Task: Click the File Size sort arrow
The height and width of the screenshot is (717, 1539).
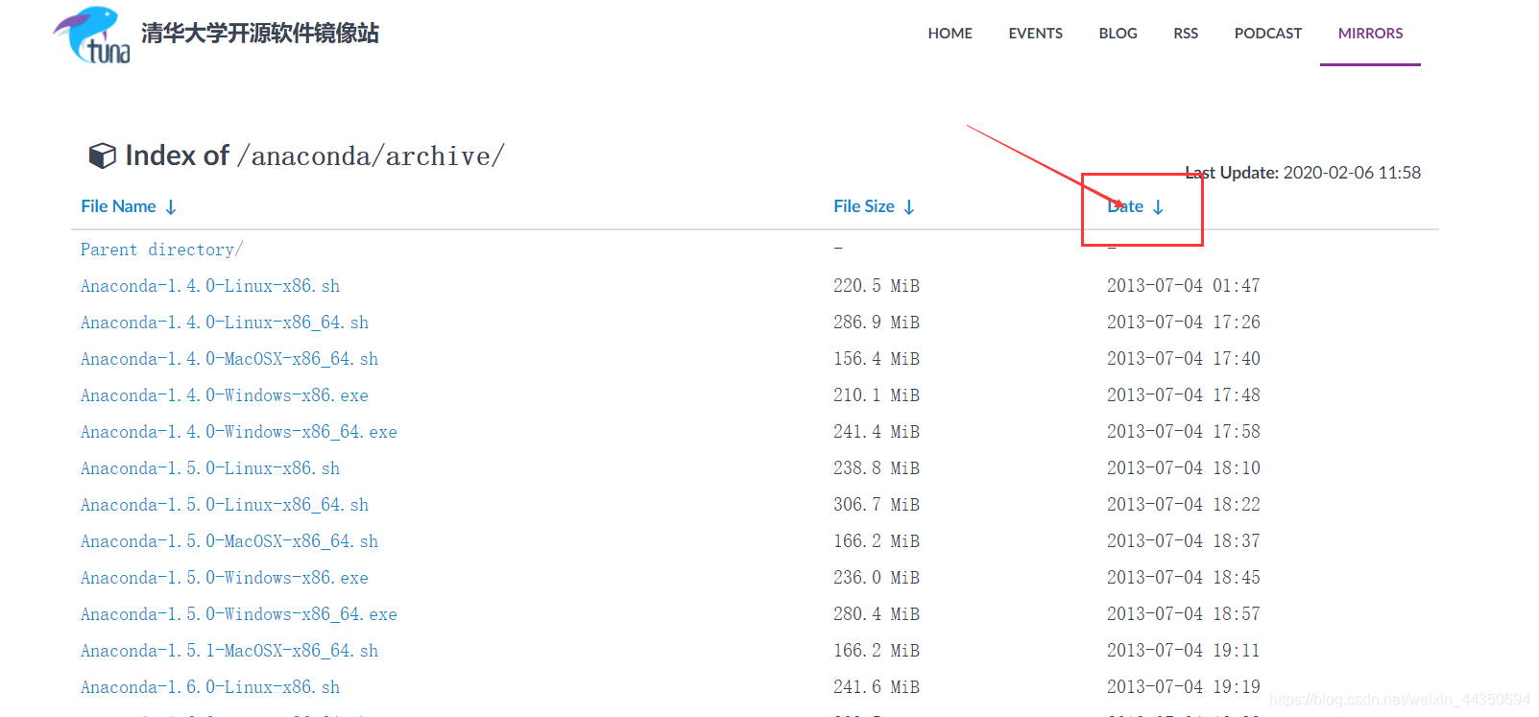Action: (909, 207)
